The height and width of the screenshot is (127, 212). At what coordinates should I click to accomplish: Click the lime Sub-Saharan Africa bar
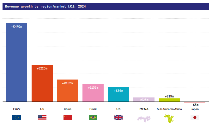point(169,100)
